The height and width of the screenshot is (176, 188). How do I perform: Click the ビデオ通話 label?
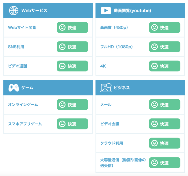point(18,66)
